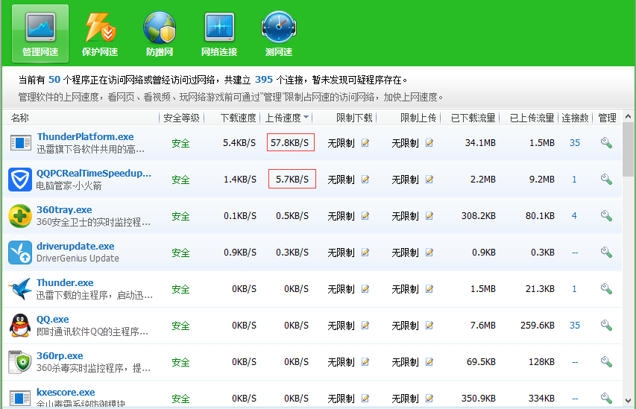Screen dimensions: 636x409
Task: Click connection count 4 for 360tray.exe
Action: click(574, 216)
